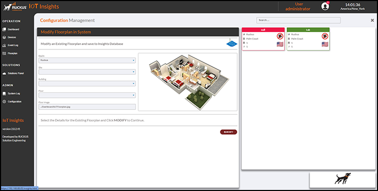
Task: Click the Configuration gear icon
Action: (x=4, y=102)
